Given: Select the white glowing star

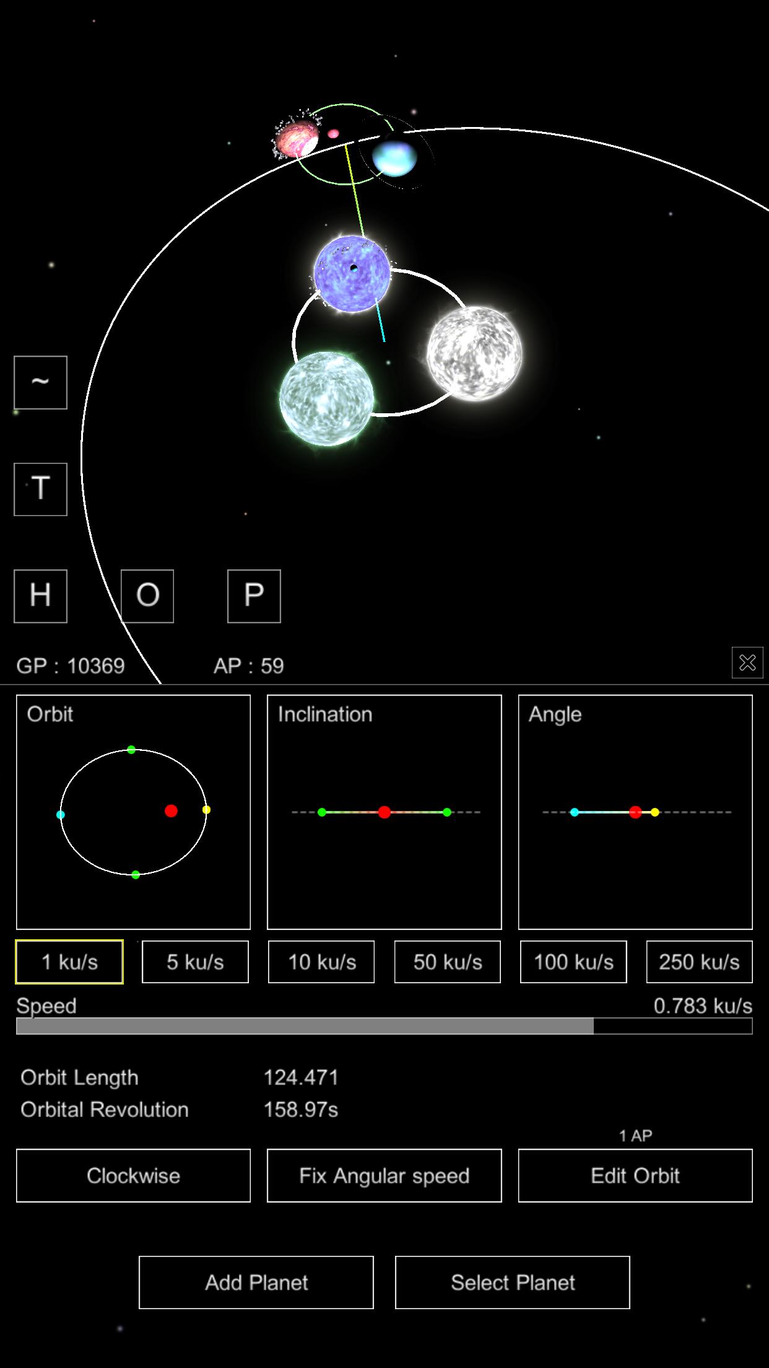Looking at the screenshot, I should pyautogui.click(x=474, y=353).
